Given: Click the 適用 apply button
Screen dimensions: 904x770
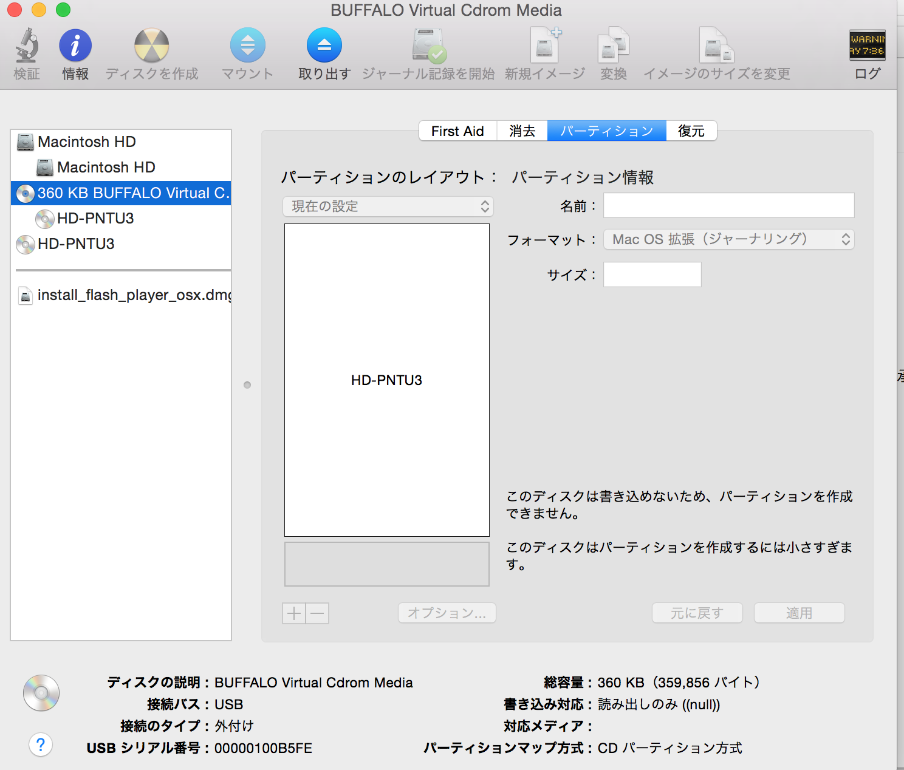Looking at the screenshot, I should pos(799,613).
